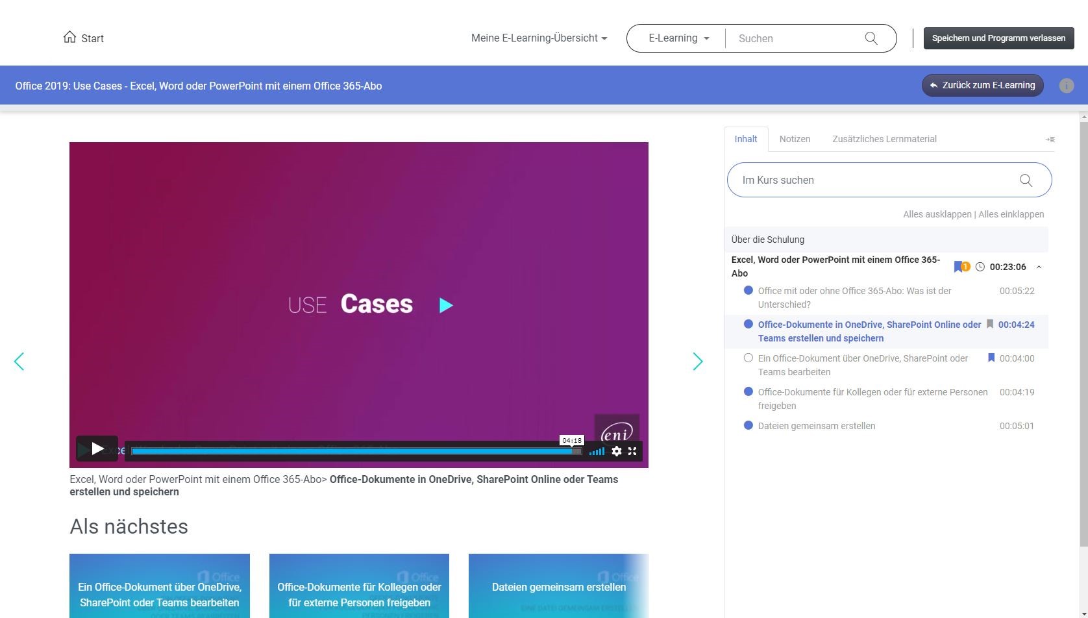Select lesson 'Office-Dokumente in OneDrive, SharePoint Online'
1088x618 pixels.
click(869, 331)
